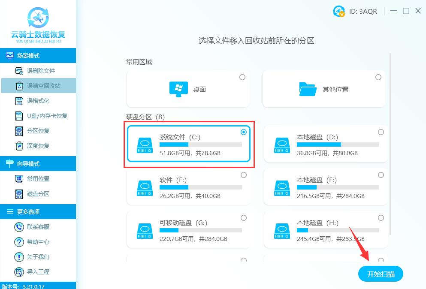Select the 本地磁盘 (F:) radio button
This screenshot has width=426, height=289.
(381, 175)
